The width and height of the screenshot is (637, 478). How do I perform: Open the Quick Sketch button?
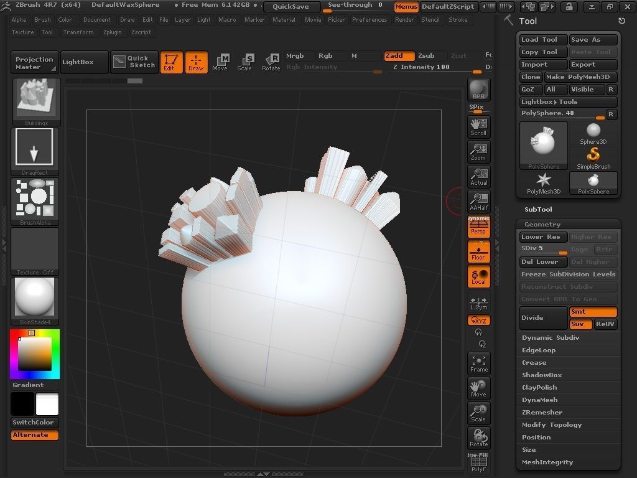click(x=134, y=62)
